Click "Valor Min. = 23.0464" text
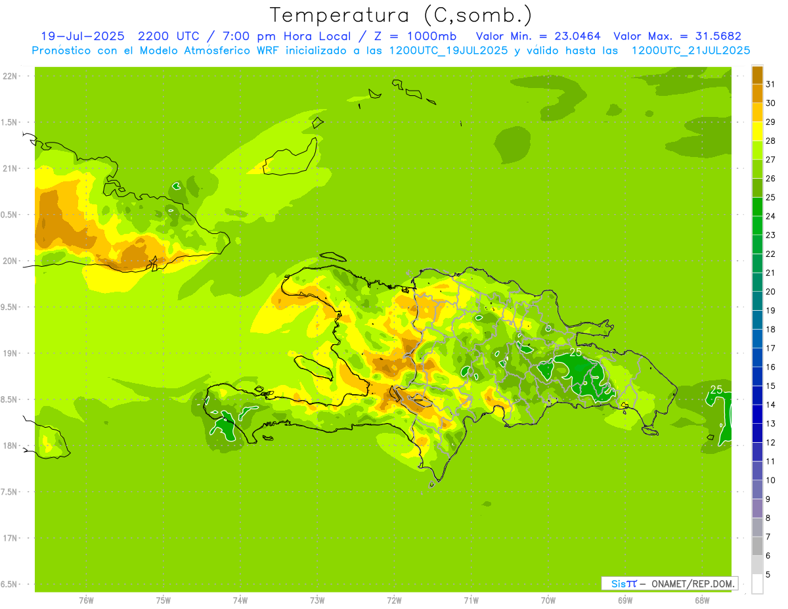 pos(538,36)
